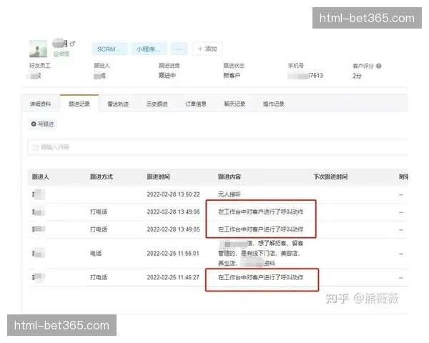
Task: Click the 跟进时间 column header
Action: [x=158, y=177]
